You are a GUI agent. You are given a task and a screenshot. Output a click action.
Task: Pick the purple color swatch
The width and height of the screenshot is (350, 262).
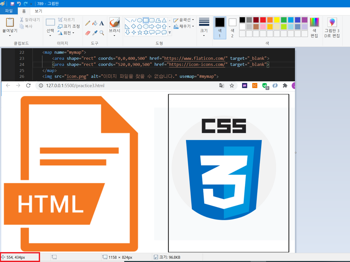(x=305, y=20)
